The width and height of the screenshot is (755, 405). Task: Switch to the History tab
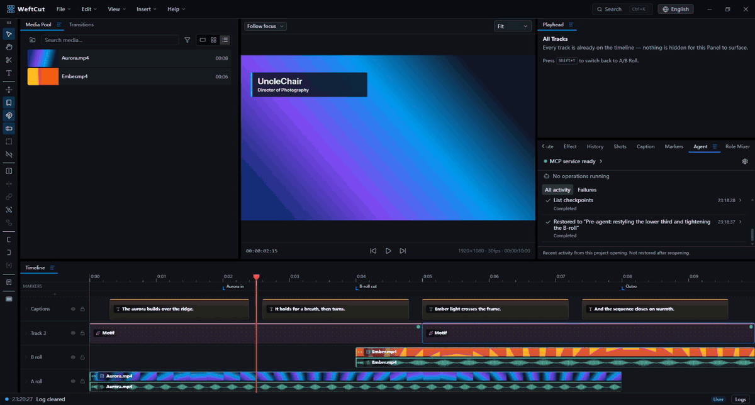tap(595, 146)
